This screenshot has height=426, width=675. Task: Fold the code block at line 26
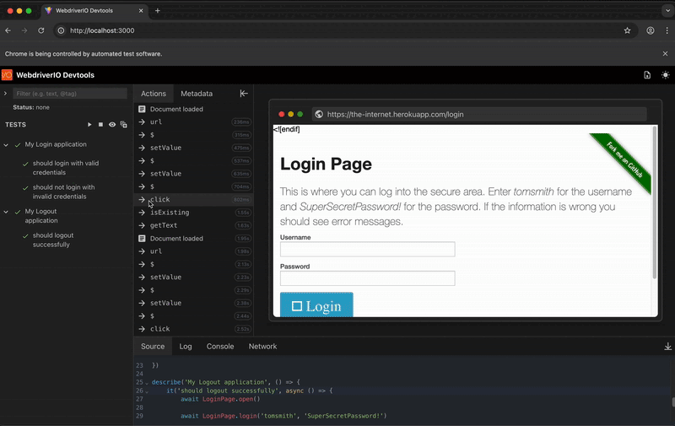[147, 391]
